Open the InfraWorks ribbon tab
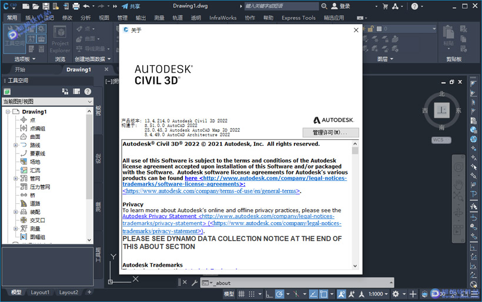 click(x=223, y=18)
